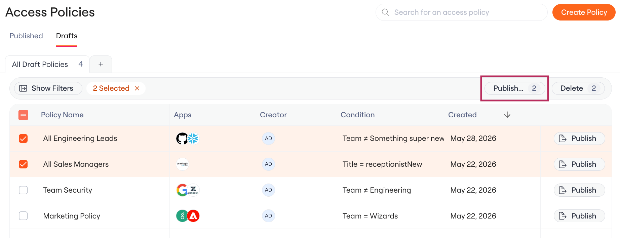Publish the Team Security policy
The image size is (620, 238).
point(579,190)
